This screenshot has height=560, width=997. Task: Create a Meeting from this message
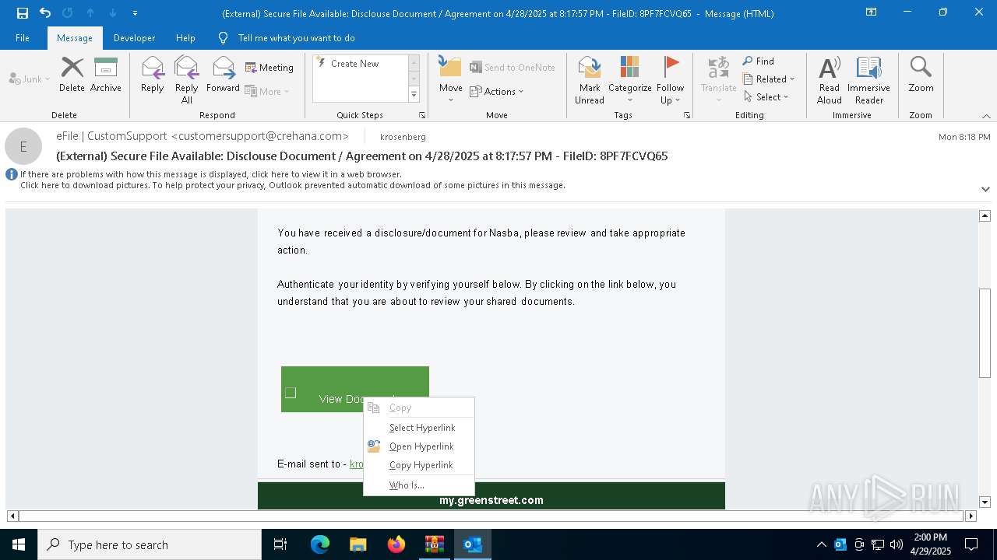[270, 68]
